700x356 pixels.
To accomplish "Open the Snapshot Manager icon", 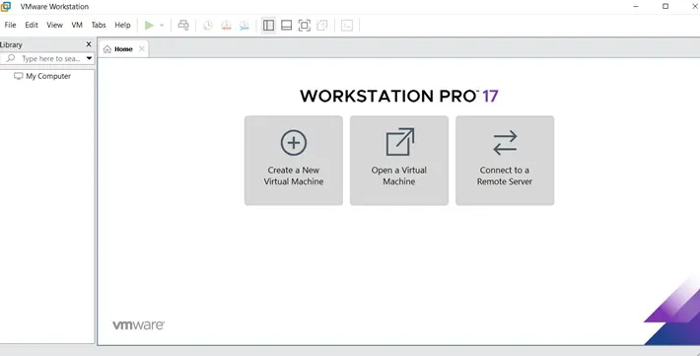I will point(245,26).
